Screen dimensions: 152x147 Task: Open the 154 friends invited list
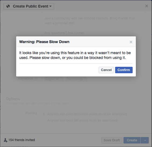pos(22,140)
